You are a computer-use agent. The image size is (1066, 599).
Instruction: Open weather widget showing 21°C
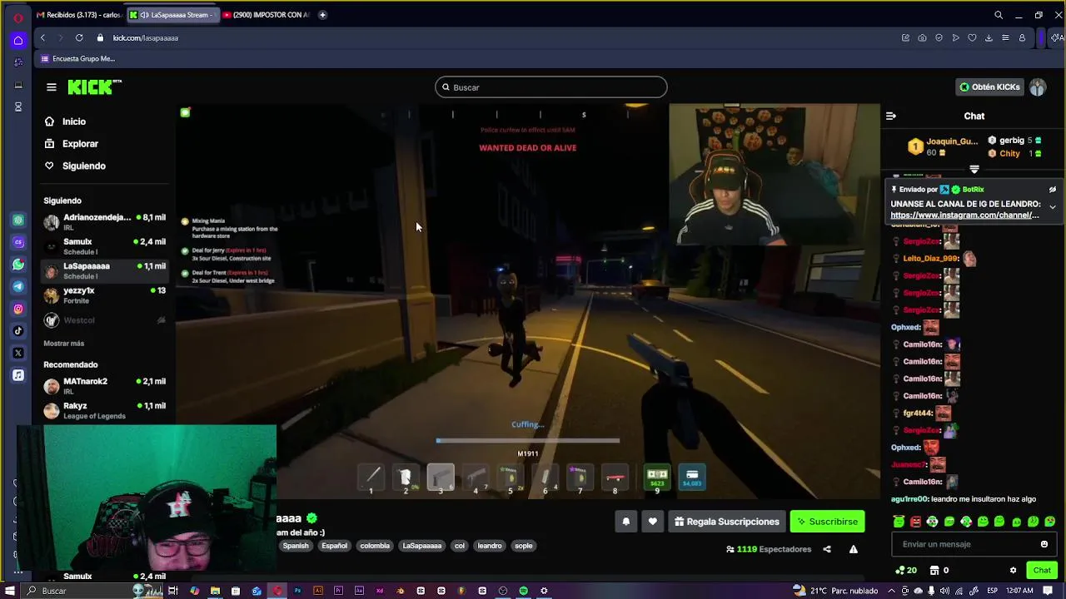point(837,591)
